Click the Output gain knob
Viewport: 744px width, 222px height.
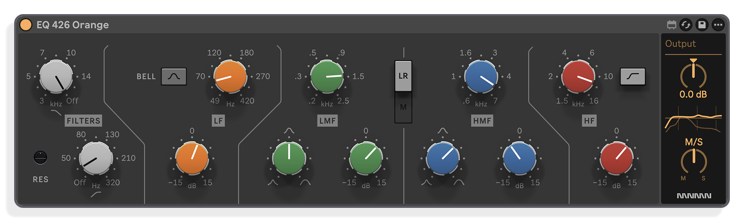coord(693,75)
